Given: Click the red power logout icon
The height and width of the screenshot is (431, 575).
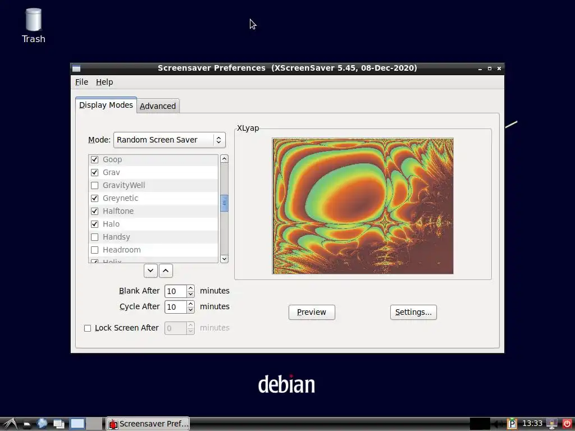Looking at the screenshot, I should coord(567,424).
